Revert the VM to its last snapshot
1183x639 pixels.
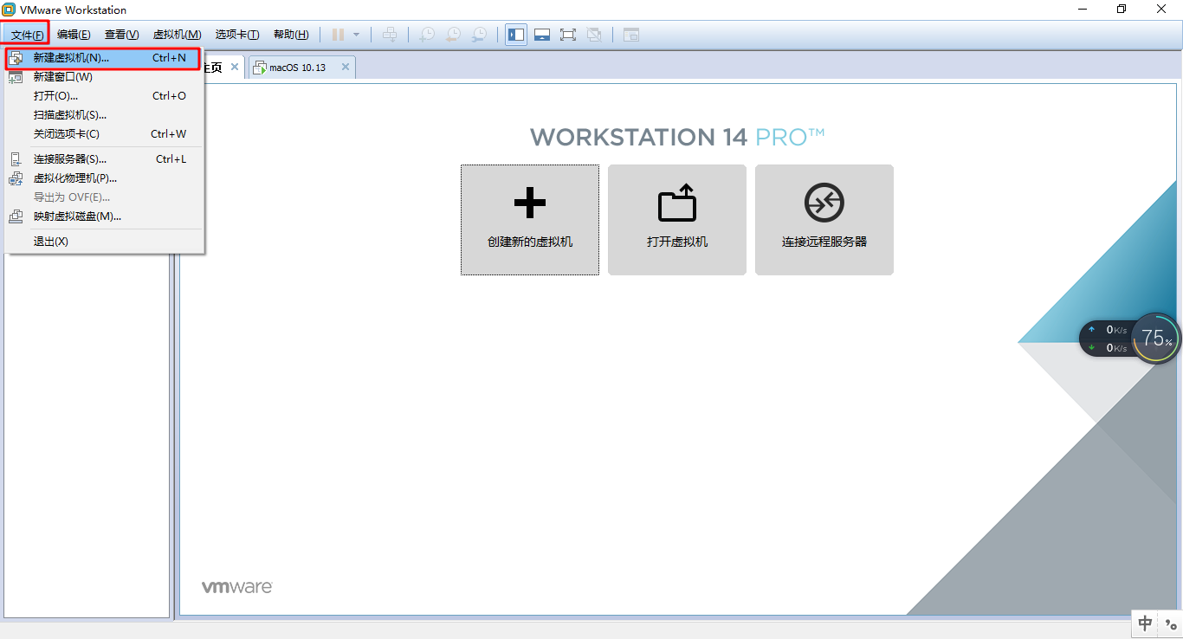(x=452, y=35)
